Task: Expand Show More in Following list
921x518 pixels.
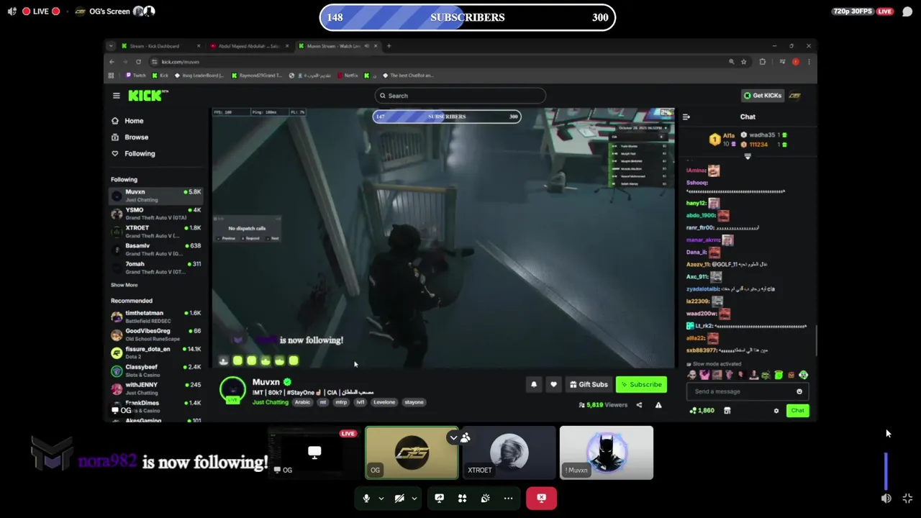Action: [x=124, y=285]
